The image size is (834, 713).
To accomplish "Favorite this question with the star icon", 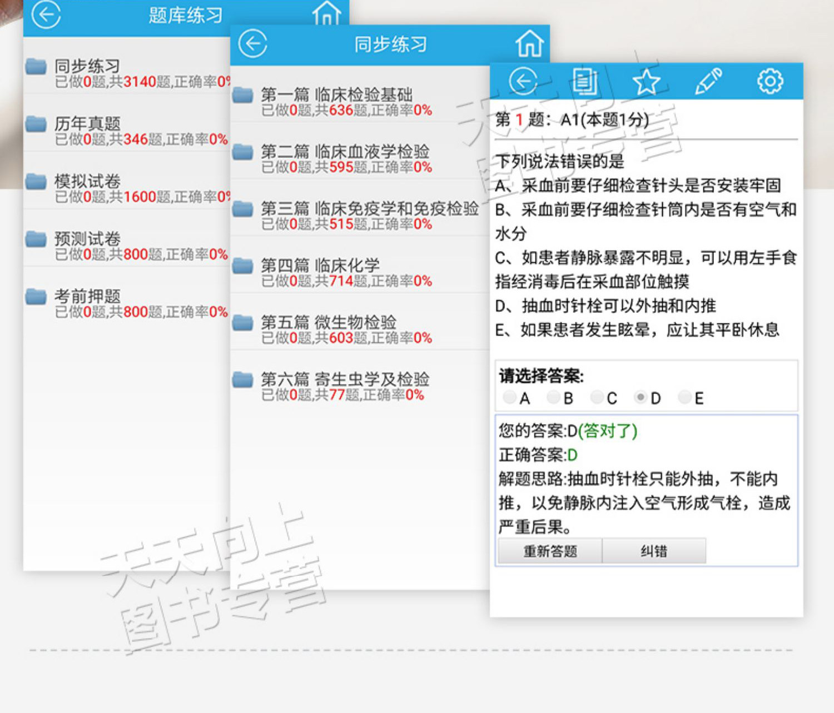I will point(646,82).
